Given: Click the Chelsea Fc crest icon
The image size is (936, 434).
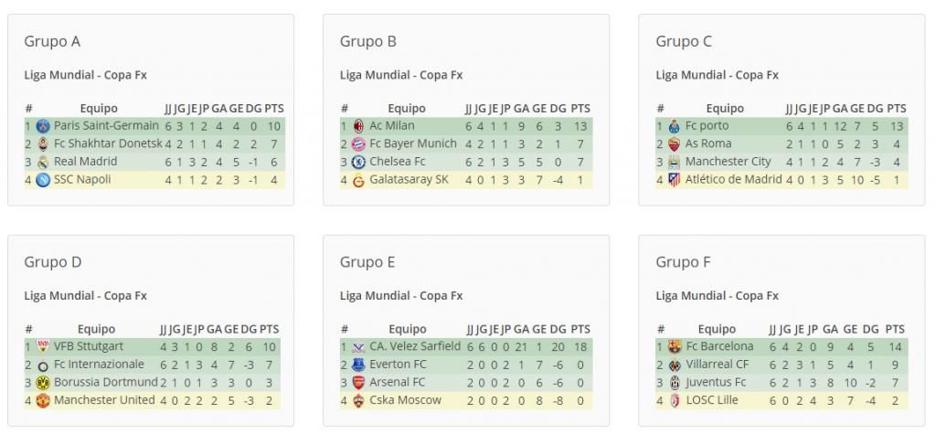Looking at the screenshot, I should coord(358,162).
